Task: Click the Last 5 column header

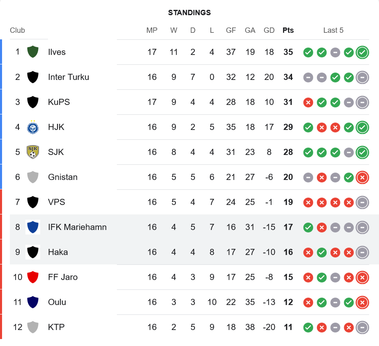Action: tap(333, 30)
